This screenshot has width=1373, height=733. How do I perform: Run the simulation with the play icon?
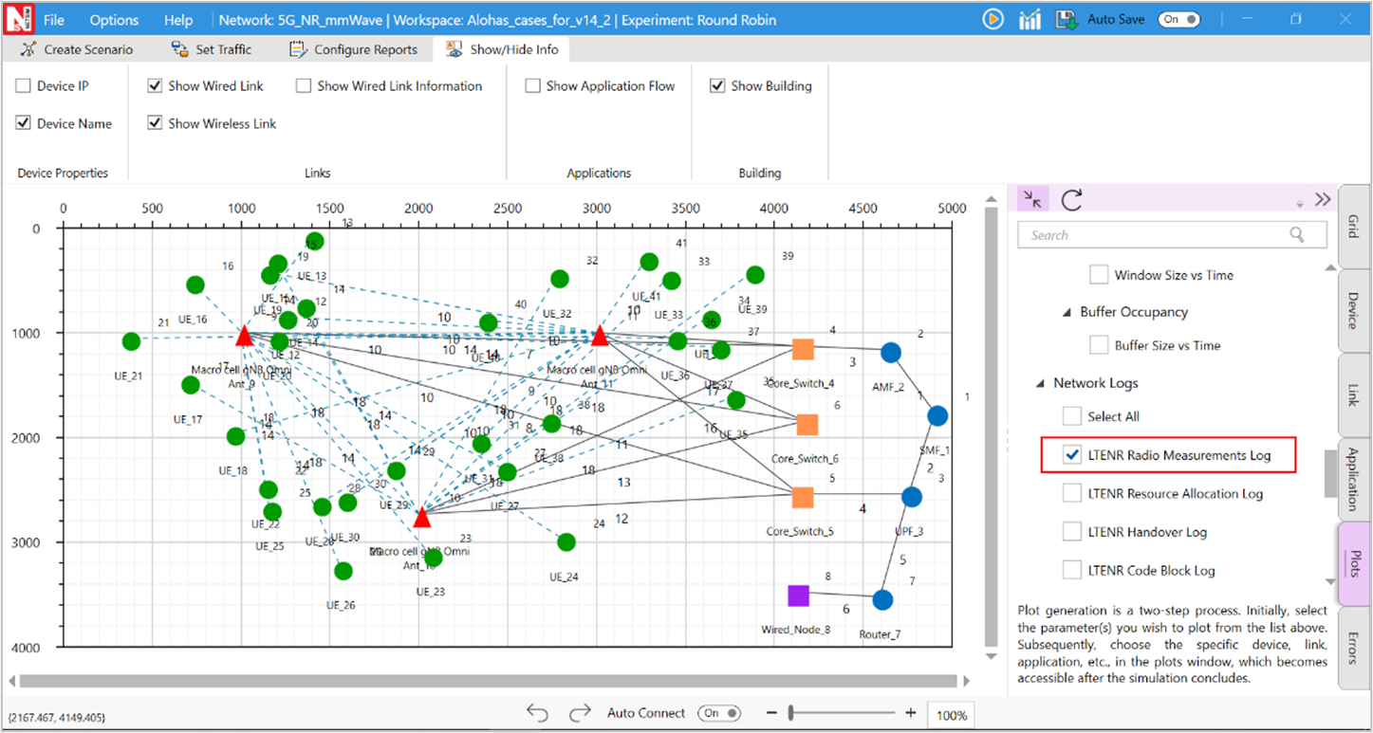click(x=993, y=19)
